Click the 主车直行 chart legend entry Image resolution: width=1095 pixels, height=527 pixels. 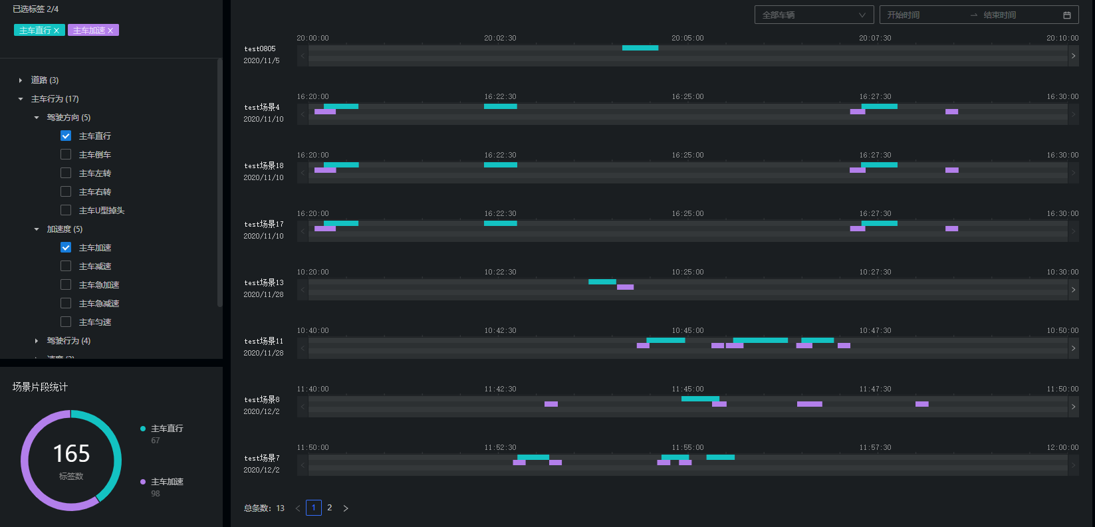[162, 429]
